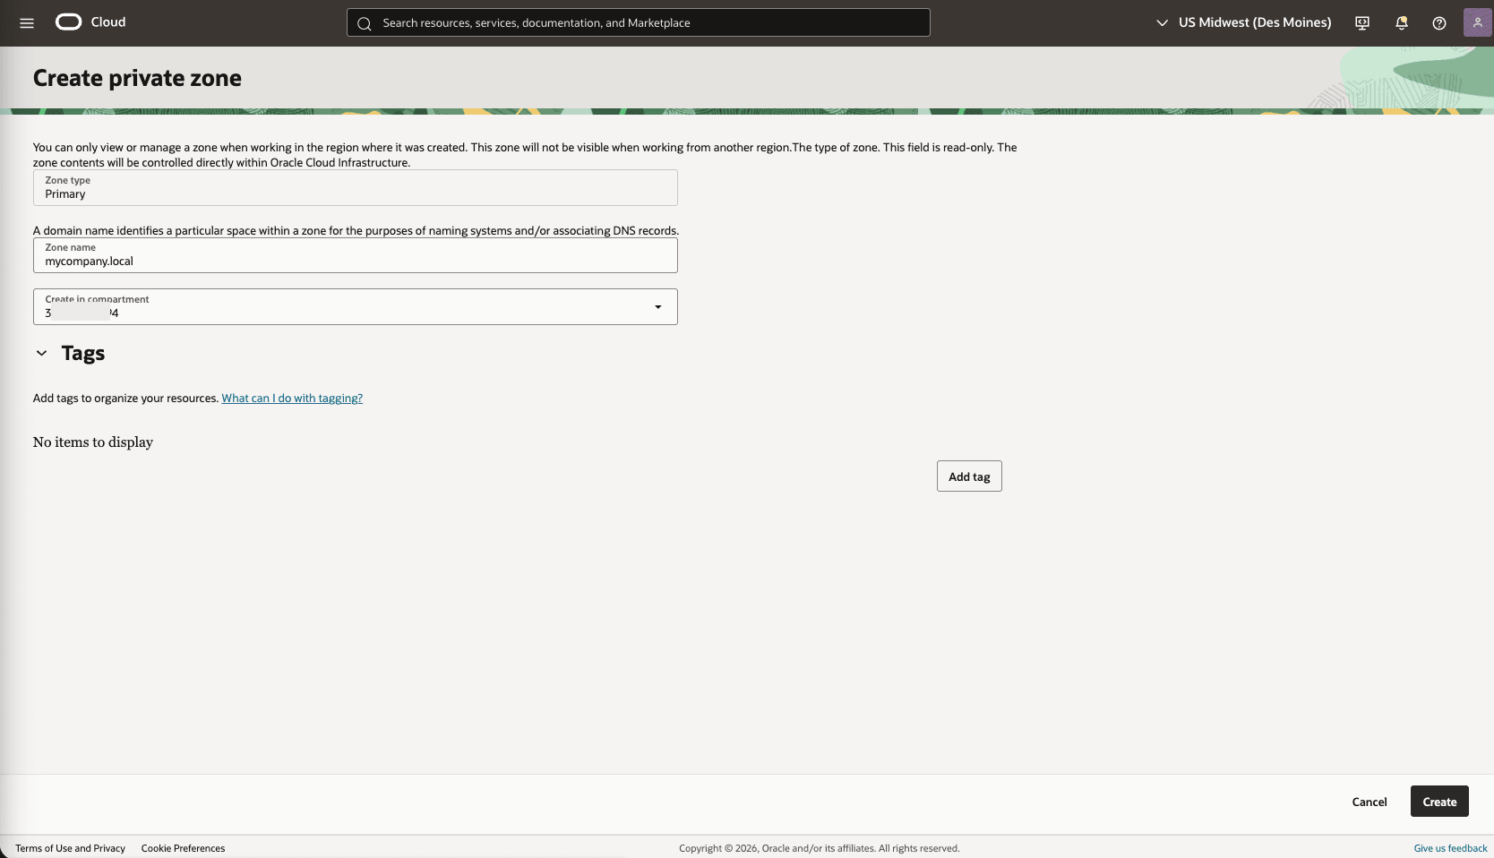Open the notifications bell
This screenshot has height=858, width=1494.
click(1401, 22)
